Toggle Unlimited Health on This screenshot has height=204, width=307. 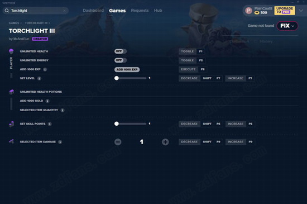click(121, 51)
